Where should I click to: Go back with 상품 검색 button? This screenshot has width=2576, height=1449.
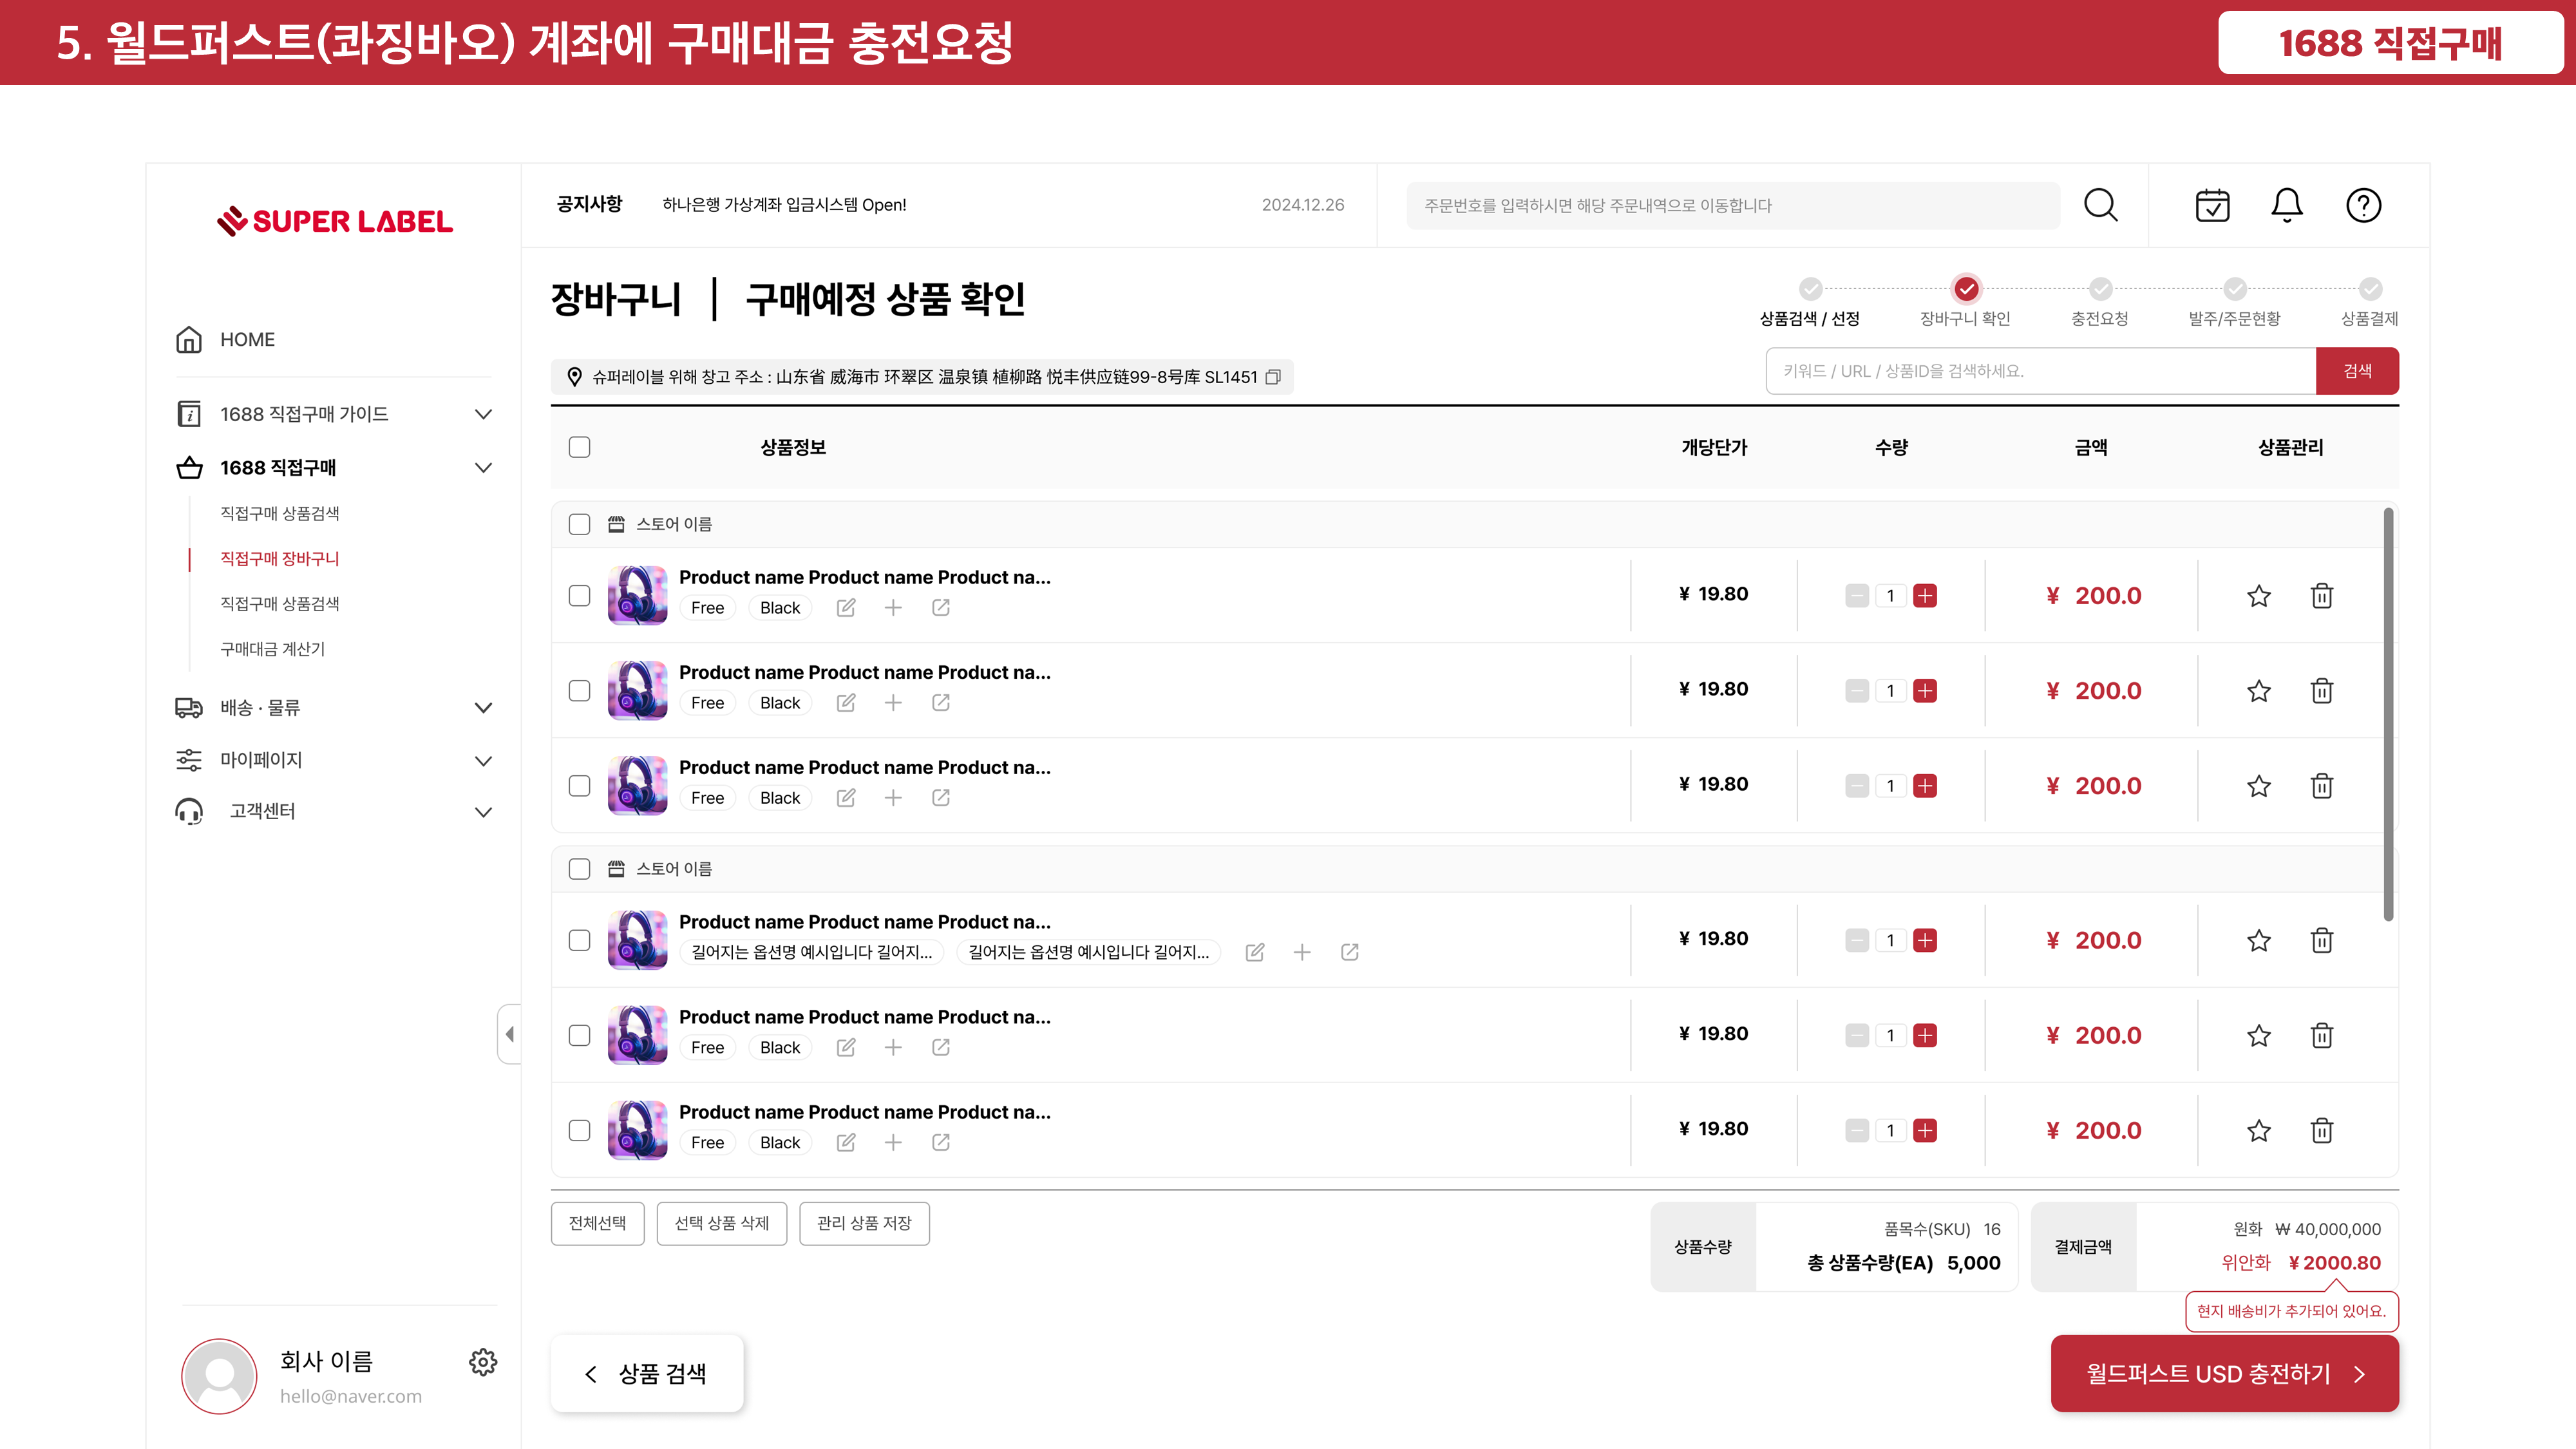click(x=646, y=1373)
